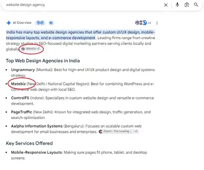The image size is (204, 170).
Task: Listen to the AI Overview with the speaker icon
Action: coord(51,23)
